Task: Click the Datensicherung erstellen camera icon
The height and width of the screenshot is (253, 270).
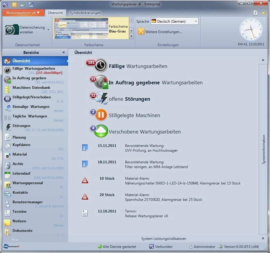Action: point(12,30)
